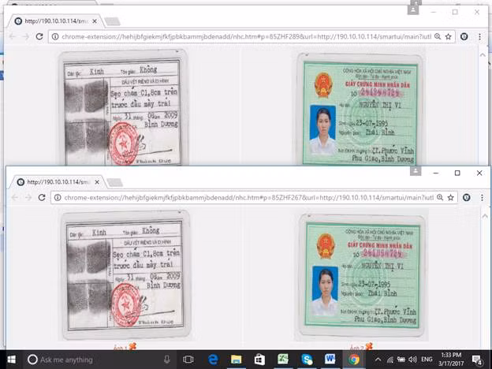492x369 pixels.
Task: Switch input language via ENG indicator
Action: (427, 360)
